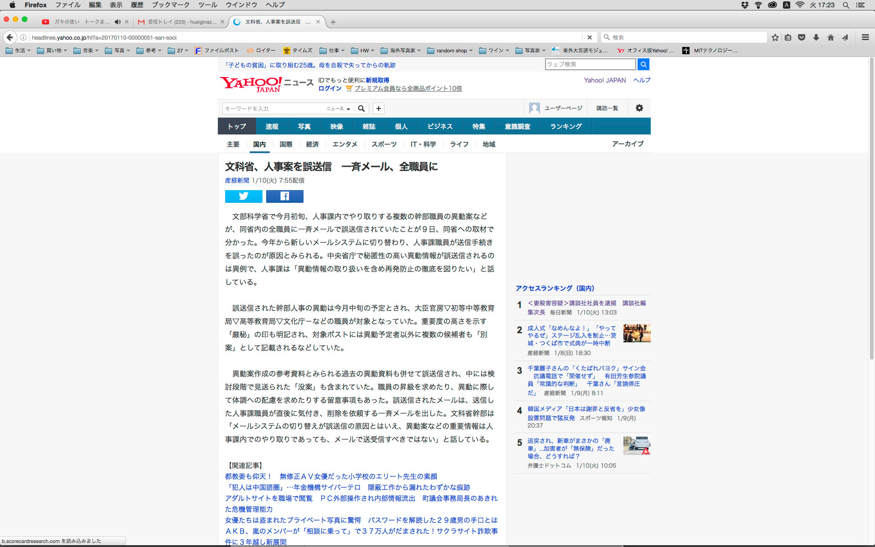
Task: Stop loading the page with X
Action: pos(589,37)
